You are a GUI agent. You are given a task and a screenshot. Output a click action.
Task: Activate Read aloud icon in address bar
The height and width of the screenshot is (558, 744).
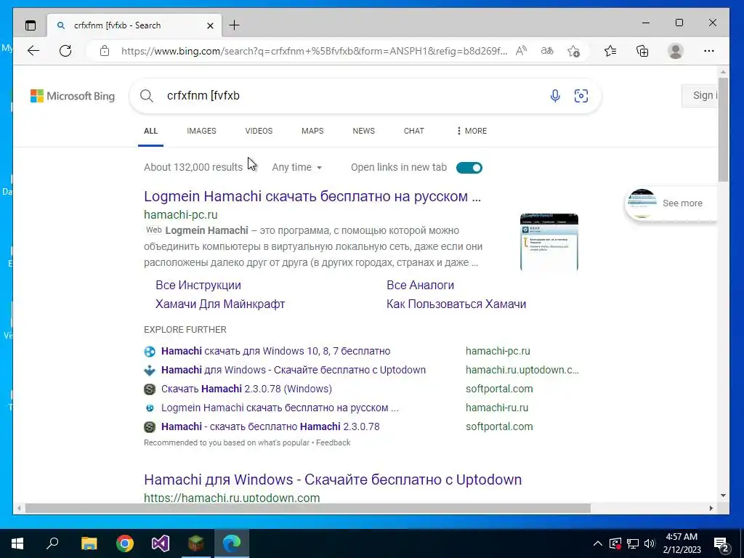[x=522, y=51]
